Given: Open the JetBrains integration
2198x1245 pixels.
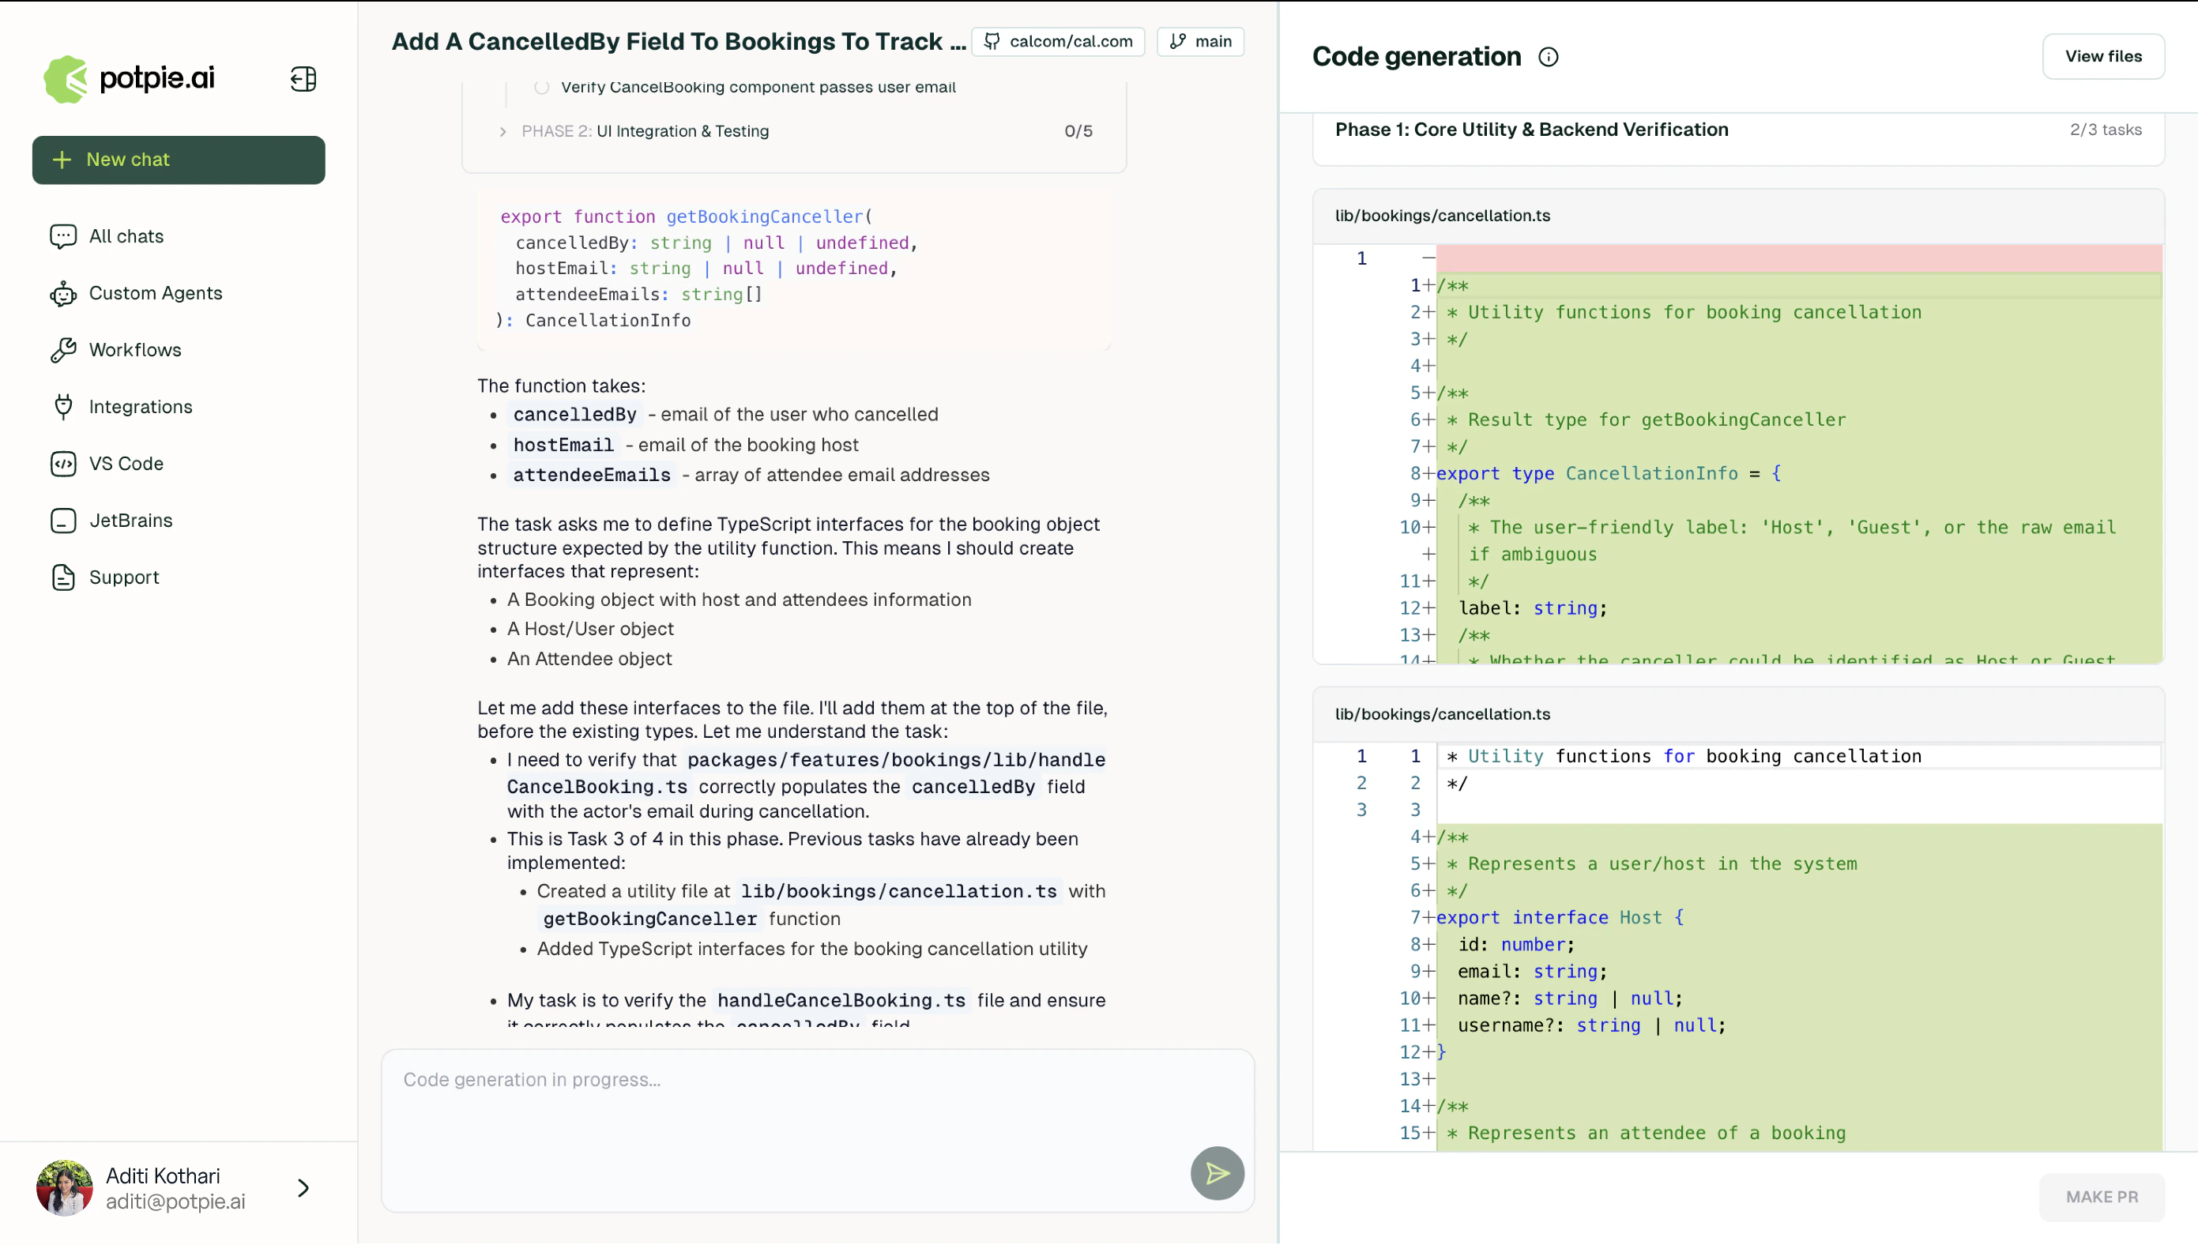Looking at the screenshot, I should click(x=131, y=520).
